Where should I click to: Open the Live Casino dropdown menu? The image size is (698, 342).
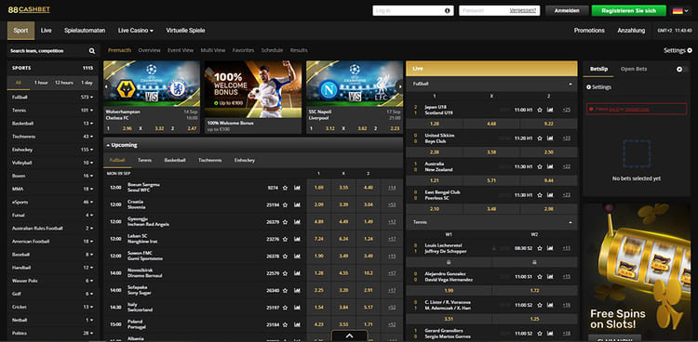pos(136,31)
